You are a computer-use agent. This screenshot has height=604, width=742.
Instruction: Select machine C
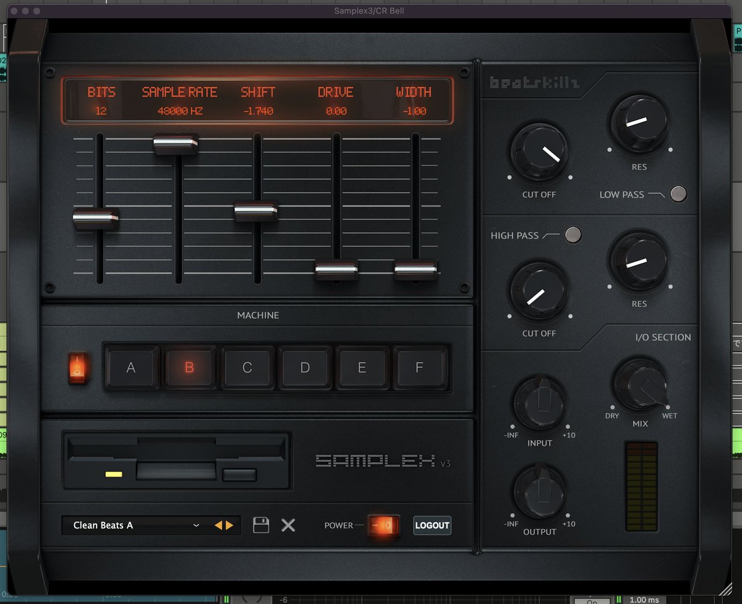click(x=247, y=368)
